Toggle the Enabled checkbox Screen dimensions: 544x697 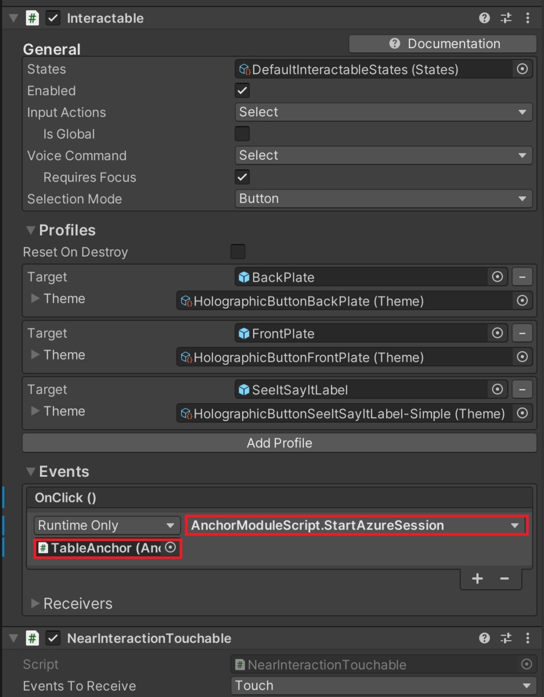242,91
